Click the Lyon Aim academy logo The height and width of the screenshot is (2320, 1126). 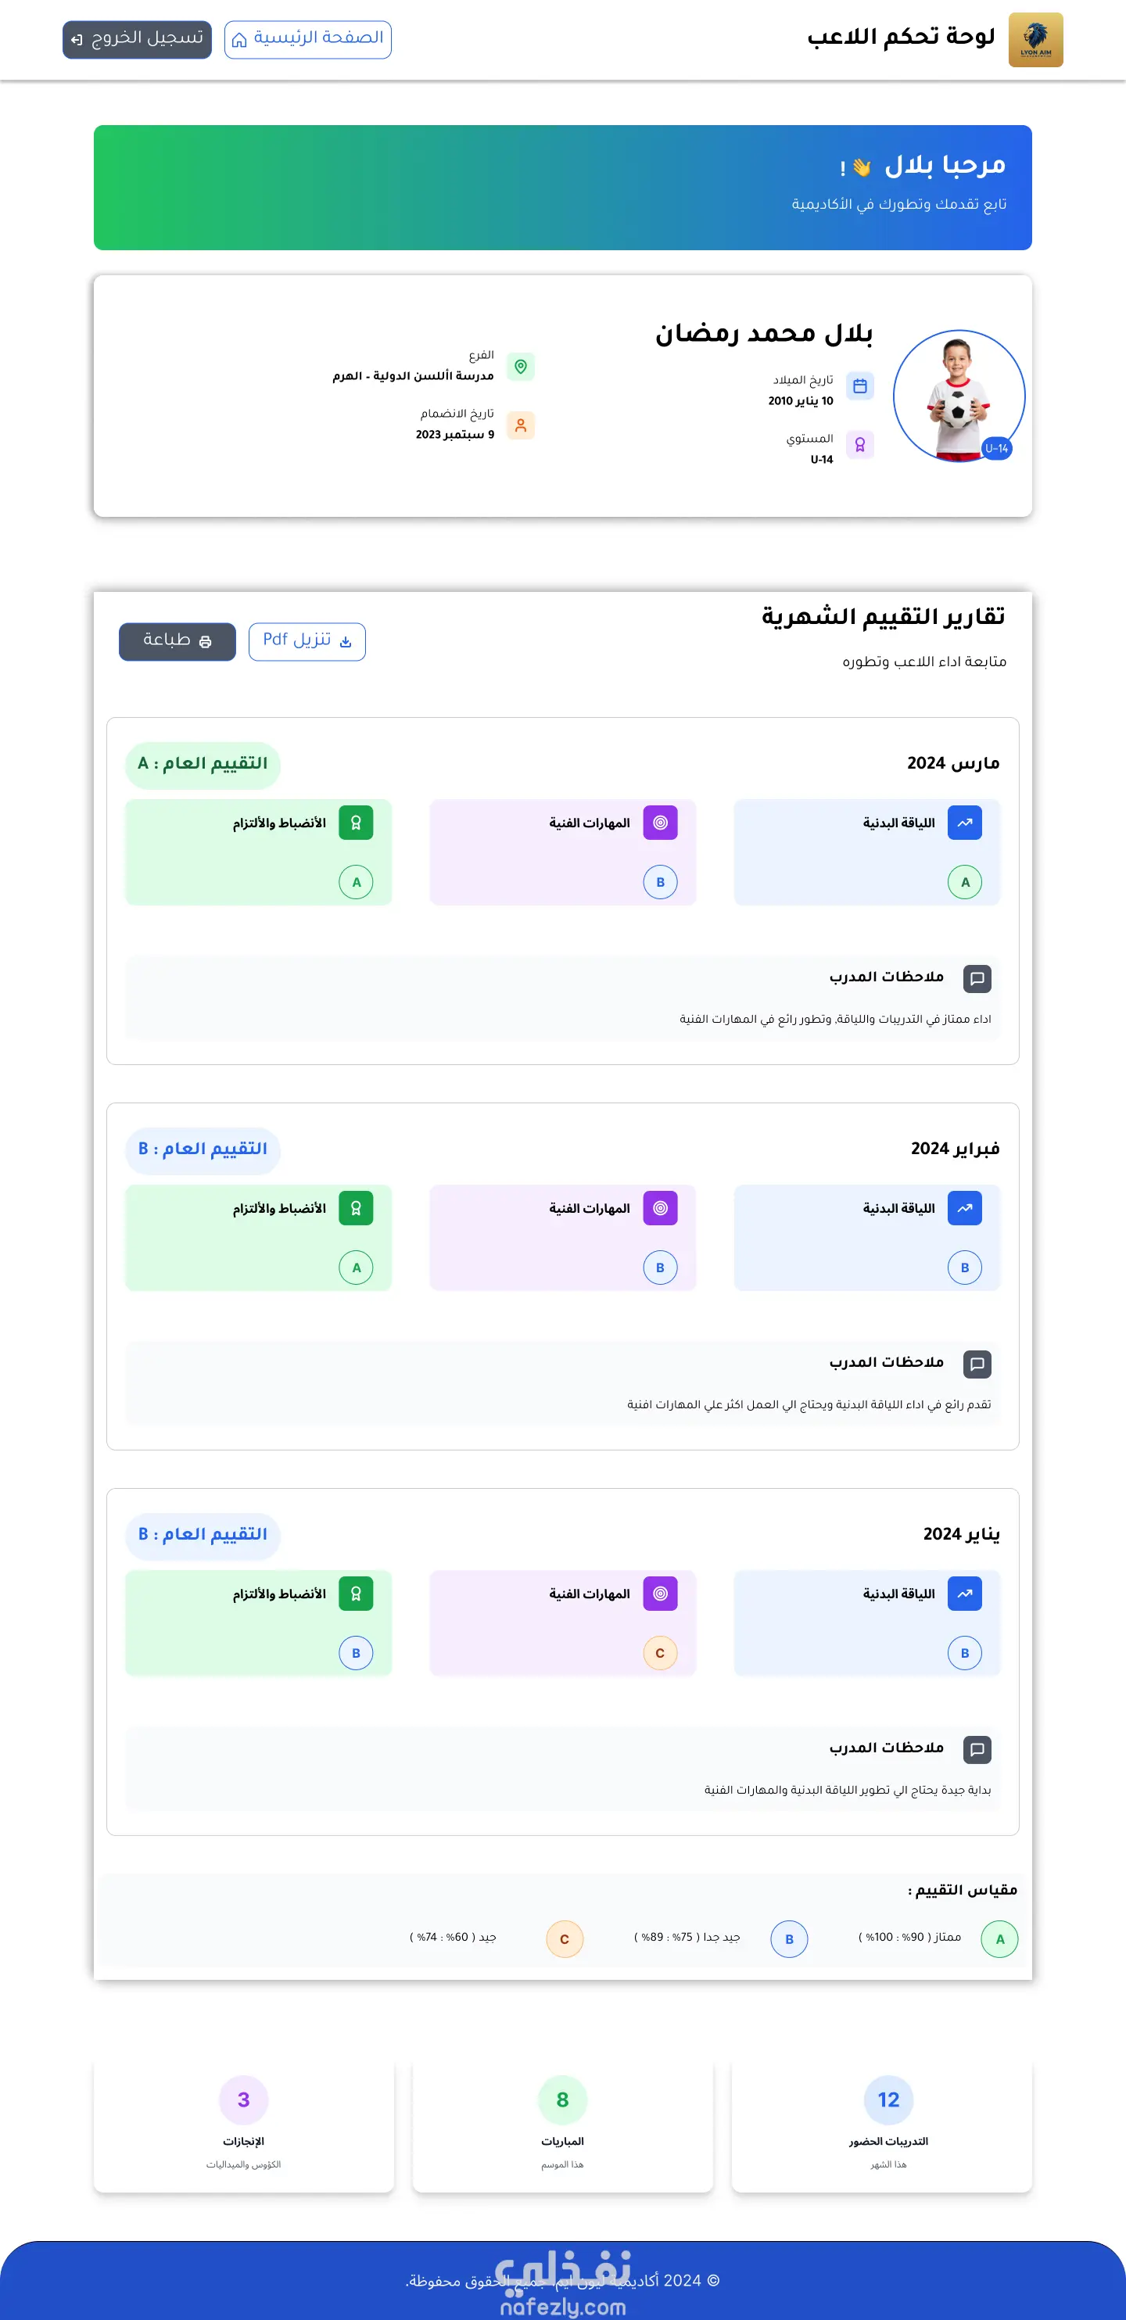pyautogui.click(x=1035, y=40)
